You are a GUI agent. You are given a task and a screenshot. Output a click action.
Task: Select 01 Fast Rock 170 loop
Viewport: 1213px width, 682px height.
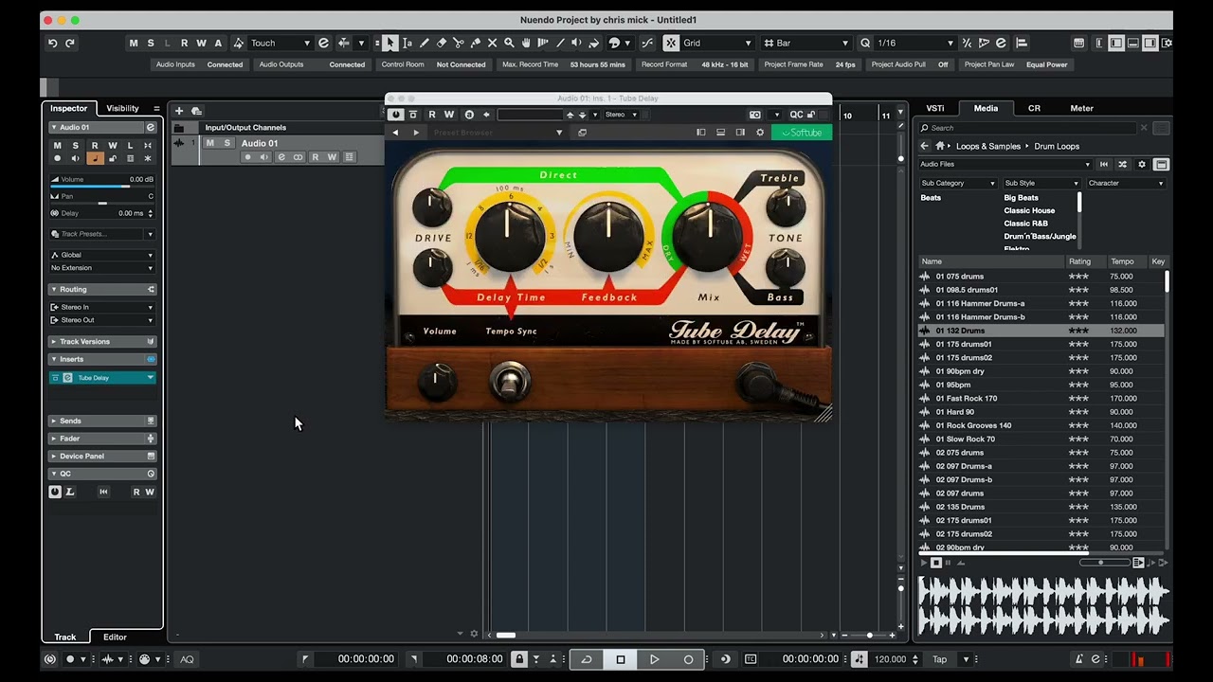pyautogui.click(x=967, y=398)
